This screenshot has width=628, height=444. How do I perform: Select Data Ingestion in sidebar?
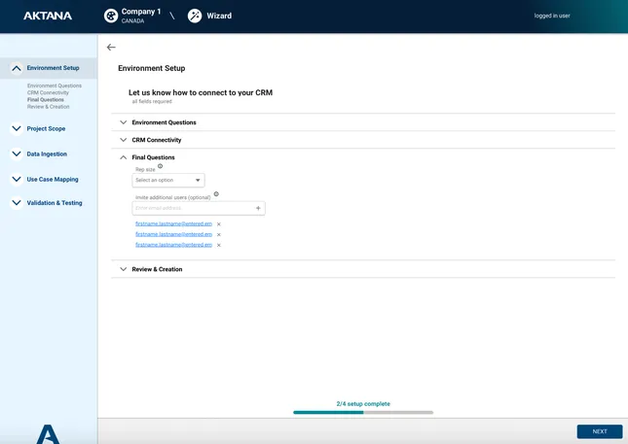(x=47, y=154)
